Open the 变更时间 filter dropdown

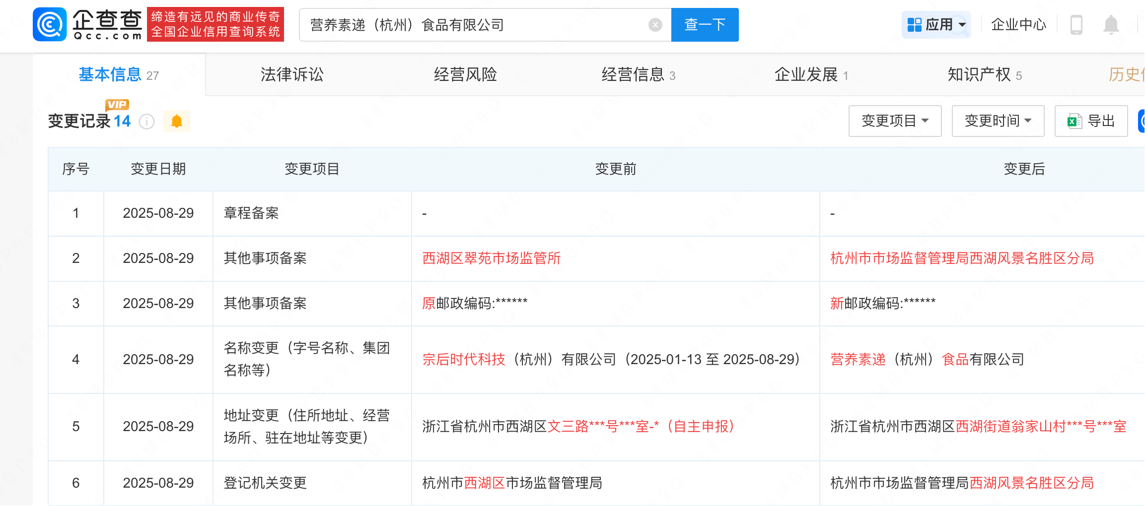998,121
